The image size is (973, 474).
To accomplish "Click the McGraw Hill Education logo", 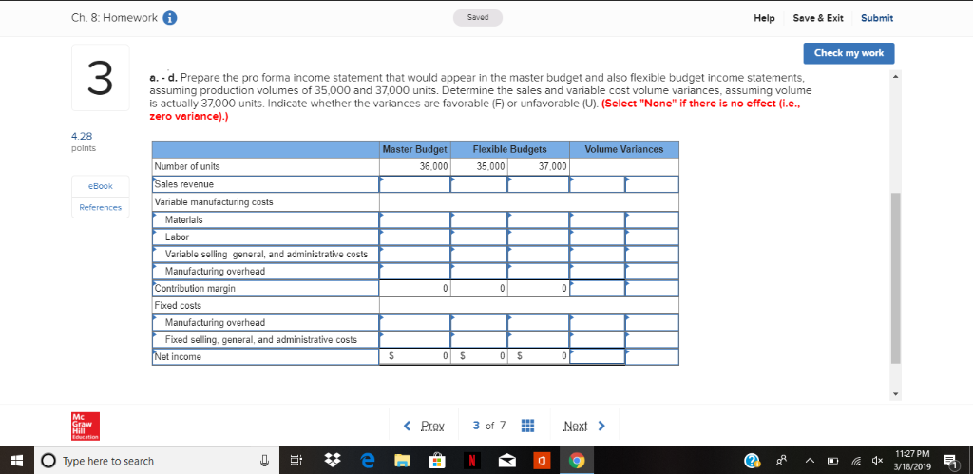I will pyautogui.click(x=85, y=427).
